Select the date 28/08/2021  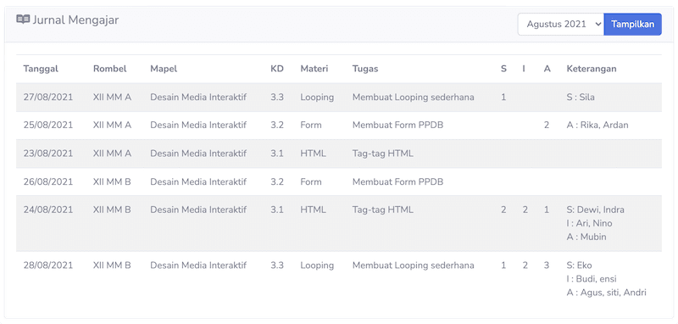click(x=48, y=265)
